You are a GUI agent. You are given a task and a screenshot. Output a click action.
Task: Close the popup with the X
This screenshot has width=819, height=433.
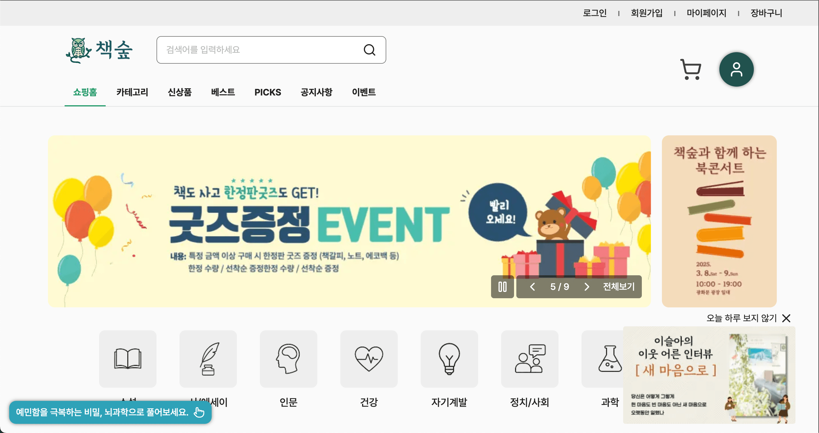(x=786, y=318)
